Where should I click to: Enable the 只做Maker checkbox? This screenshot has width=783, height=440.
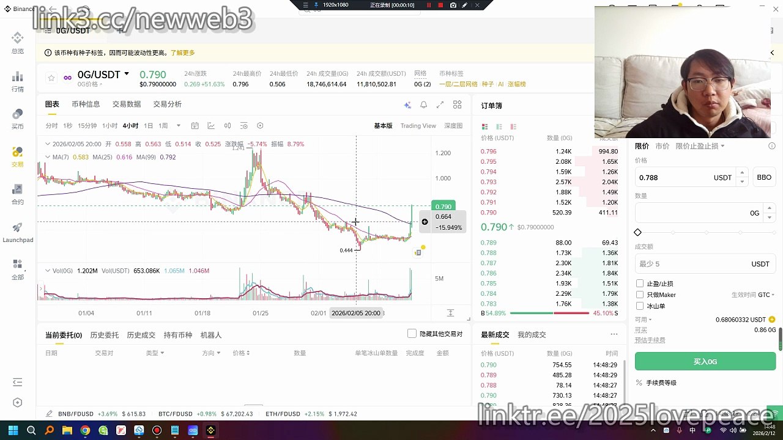(x=640, y=295)
